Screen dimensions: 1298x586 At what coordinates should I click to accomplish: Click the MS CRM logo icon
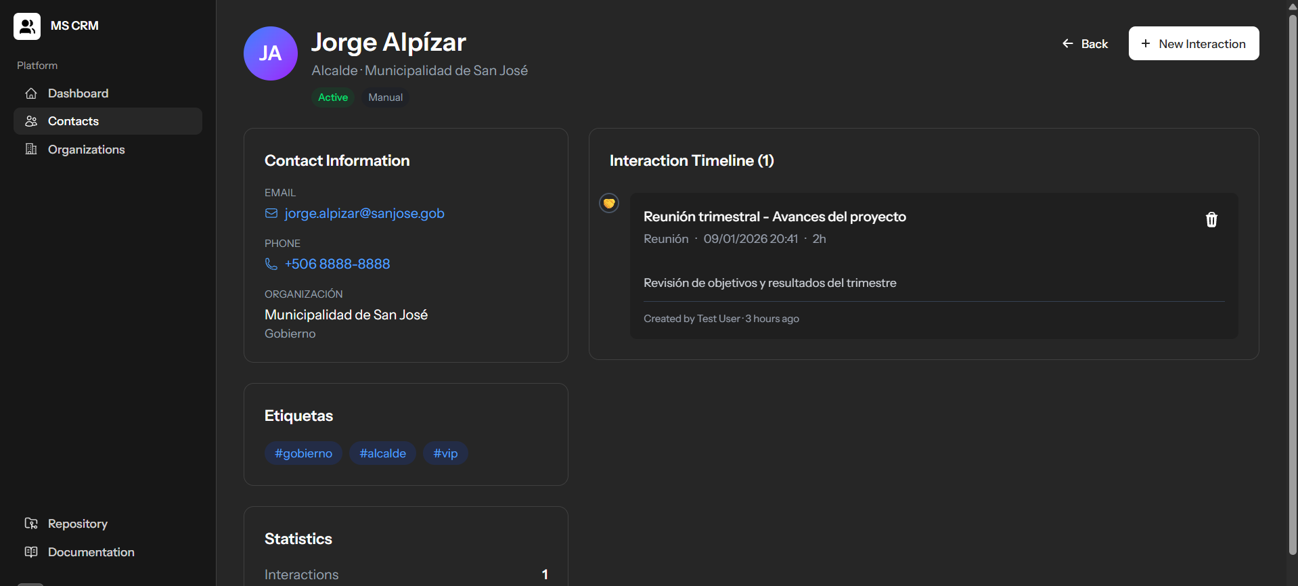(27, 26)
